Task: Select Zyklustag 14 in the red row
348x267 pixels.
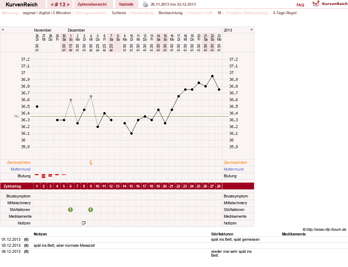Action: tap(124, 186)
